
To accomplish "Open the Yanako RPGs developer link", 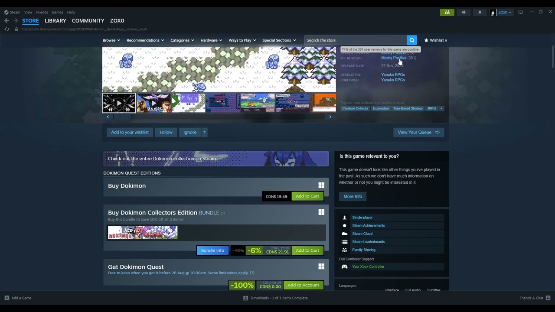I will (393, 75).
